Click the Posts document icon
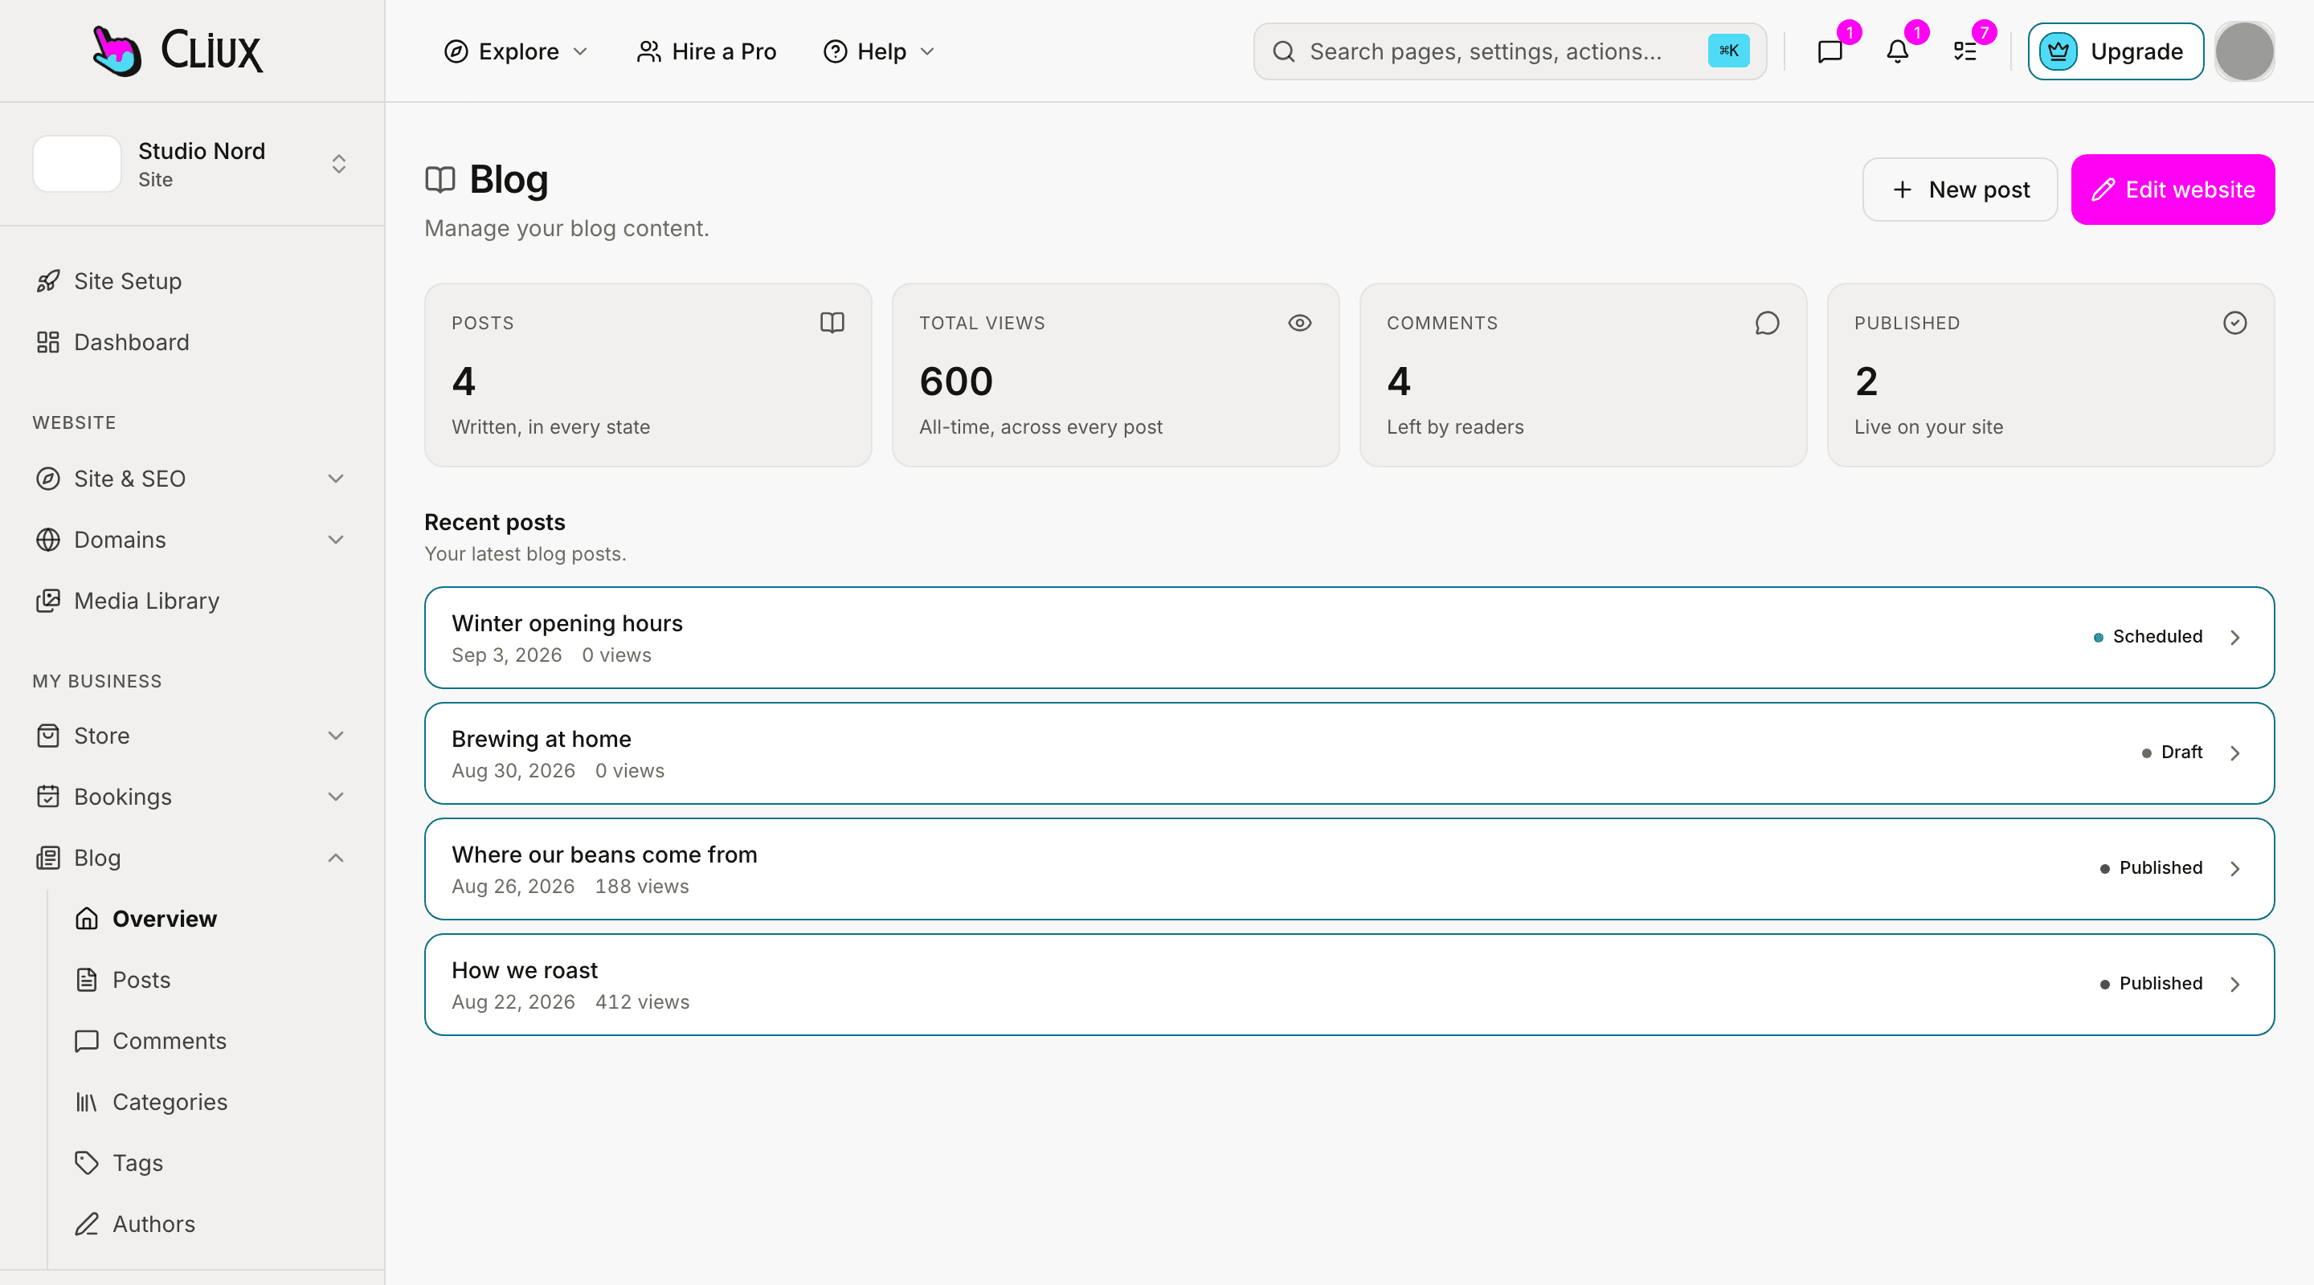 pyautogui.click(x=86, y=980)
